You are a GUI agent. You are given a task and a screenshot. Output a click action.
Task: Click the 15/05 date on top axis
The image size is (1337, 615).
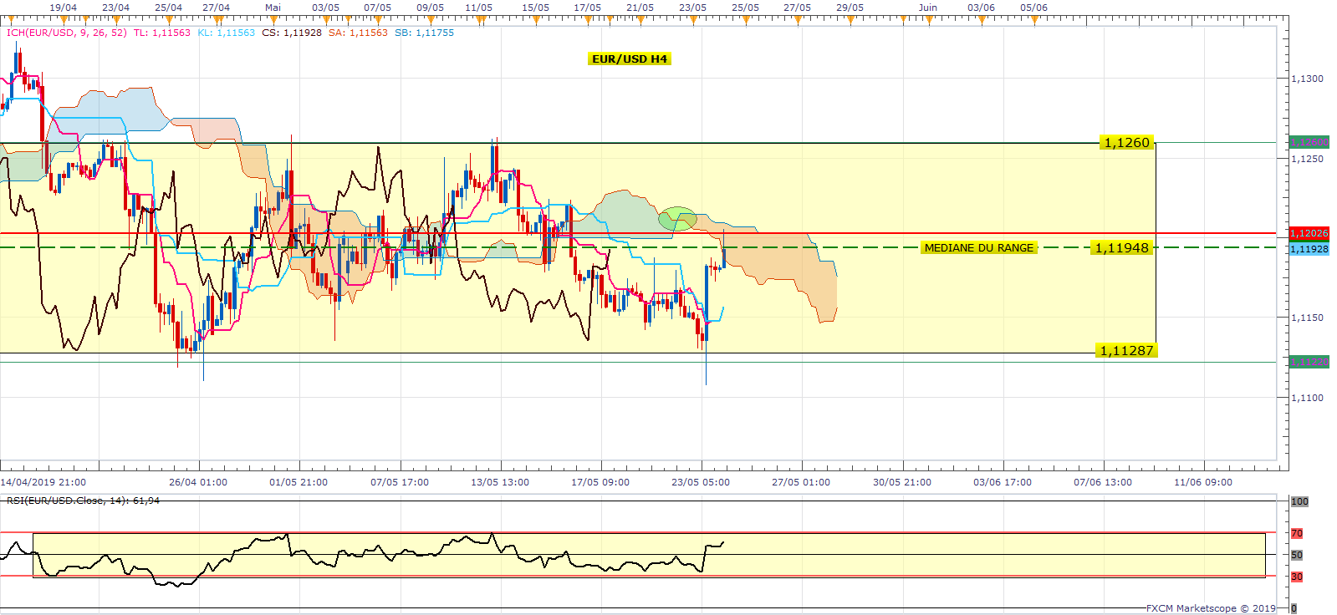(536, 8)
